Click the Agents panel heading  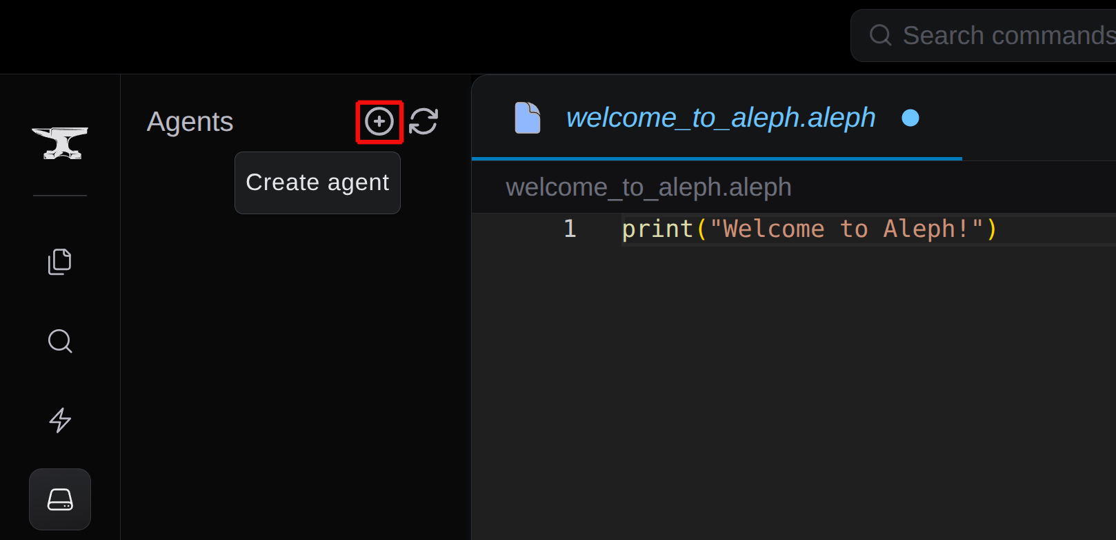pos(190,122)
